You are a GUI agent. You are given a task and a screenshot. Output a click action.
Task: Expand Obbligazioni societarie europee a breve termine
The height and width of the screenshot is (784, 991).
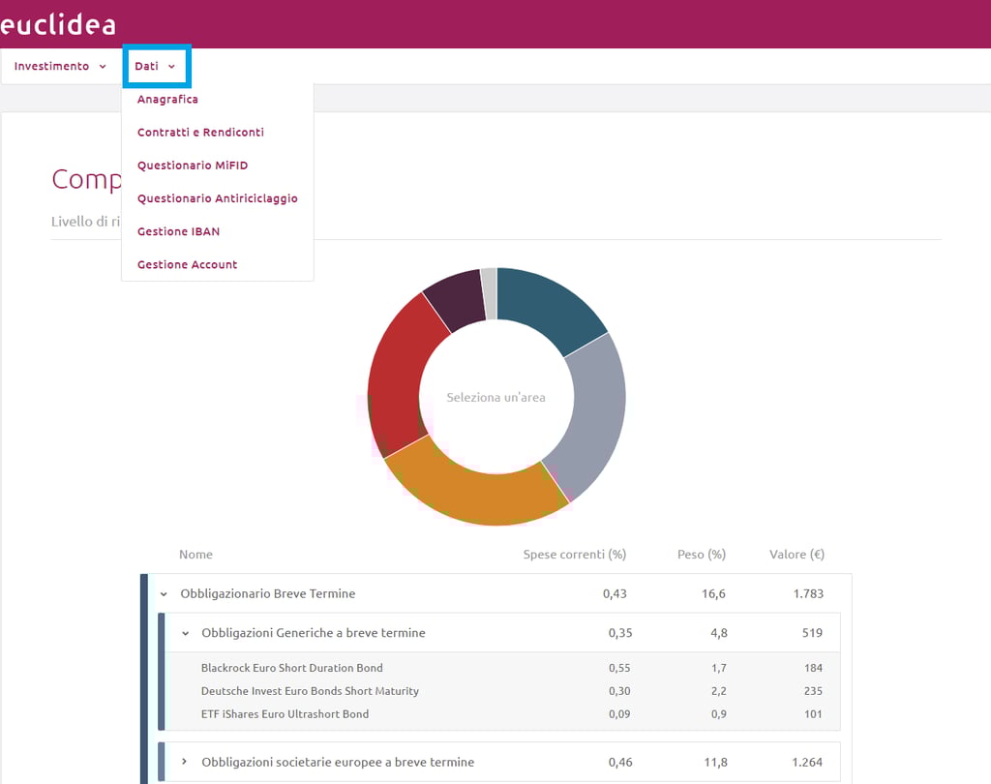185,763
